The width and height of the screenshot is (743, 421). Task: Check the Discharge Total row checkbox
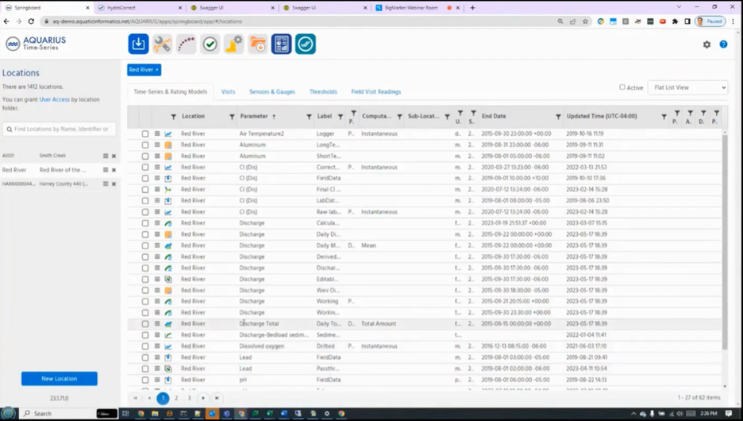click(x=145, y=324)
